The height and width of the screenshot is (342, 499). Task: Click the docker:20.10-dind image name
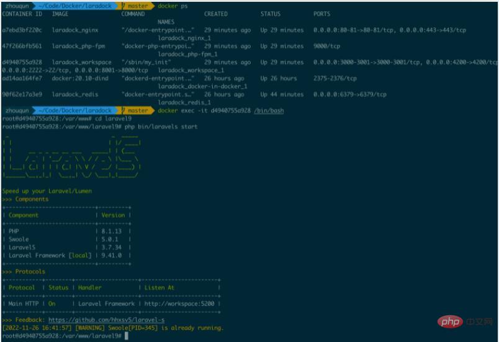[80, 78]
